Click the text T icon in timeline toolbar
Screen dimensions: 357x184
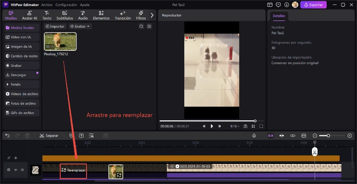click(81, 135)
